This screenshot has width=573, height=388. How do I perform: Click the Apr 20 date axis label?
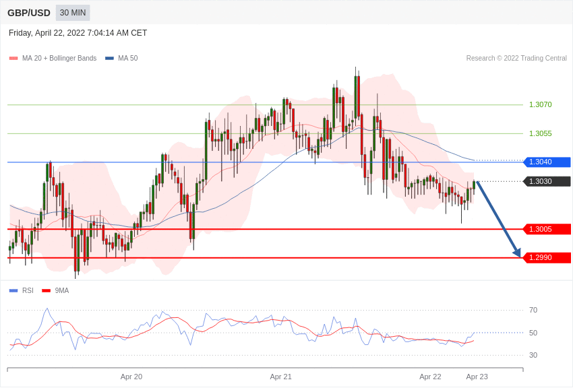(x=131, y=377)
